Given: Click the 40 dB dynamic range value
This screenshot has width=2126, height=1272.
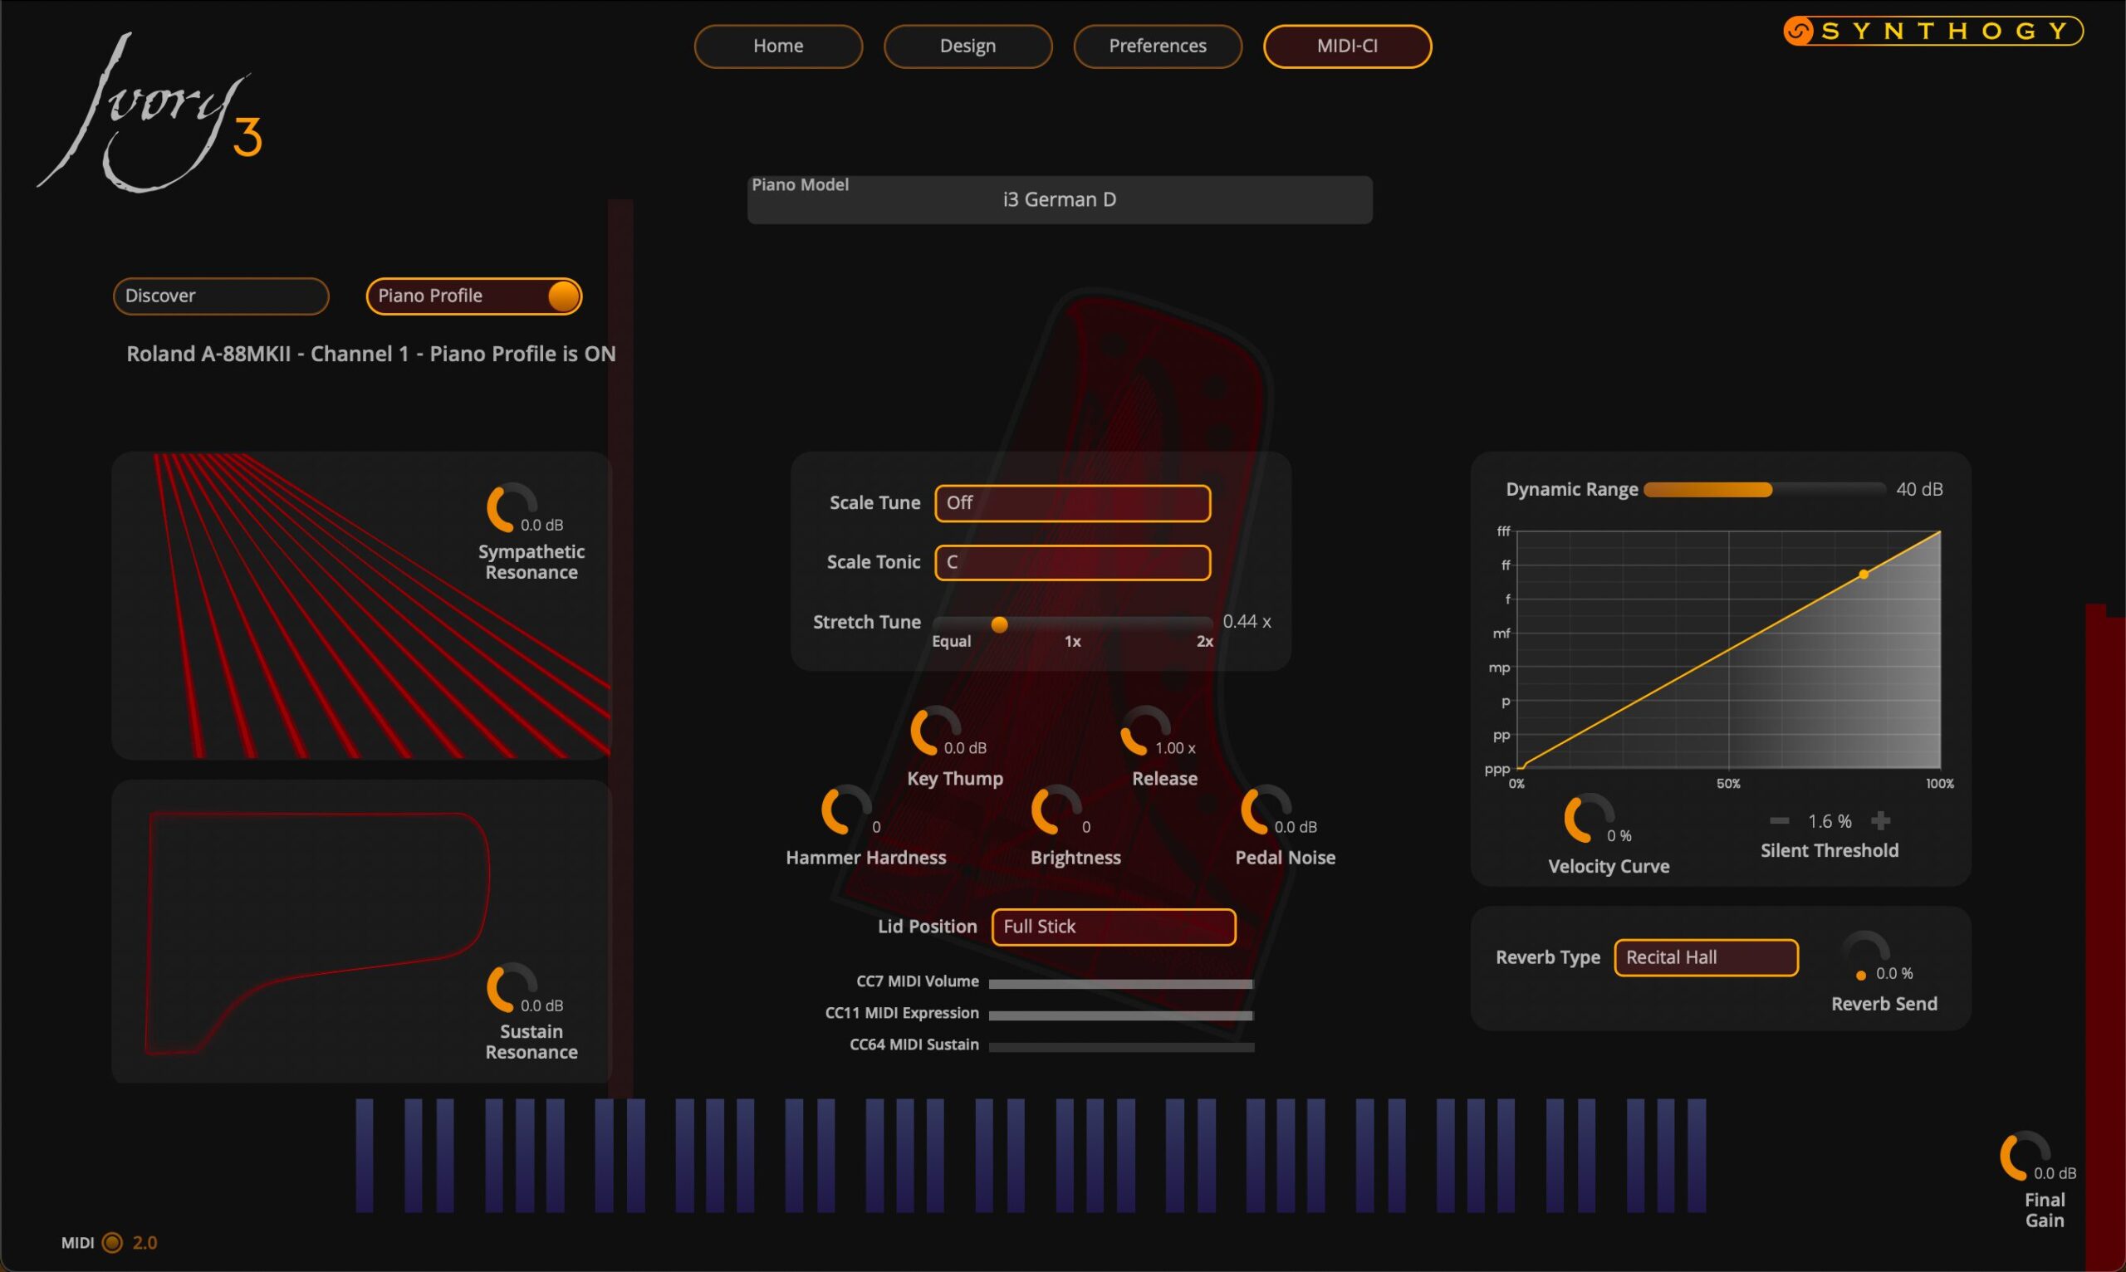Looking at the screenshot, I should click(1919, 489).
